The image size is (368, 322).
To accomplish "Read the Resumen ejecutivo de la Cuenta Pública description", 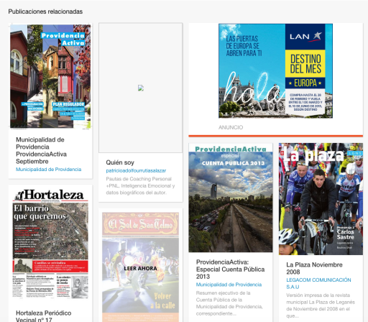I will [229, 303].
